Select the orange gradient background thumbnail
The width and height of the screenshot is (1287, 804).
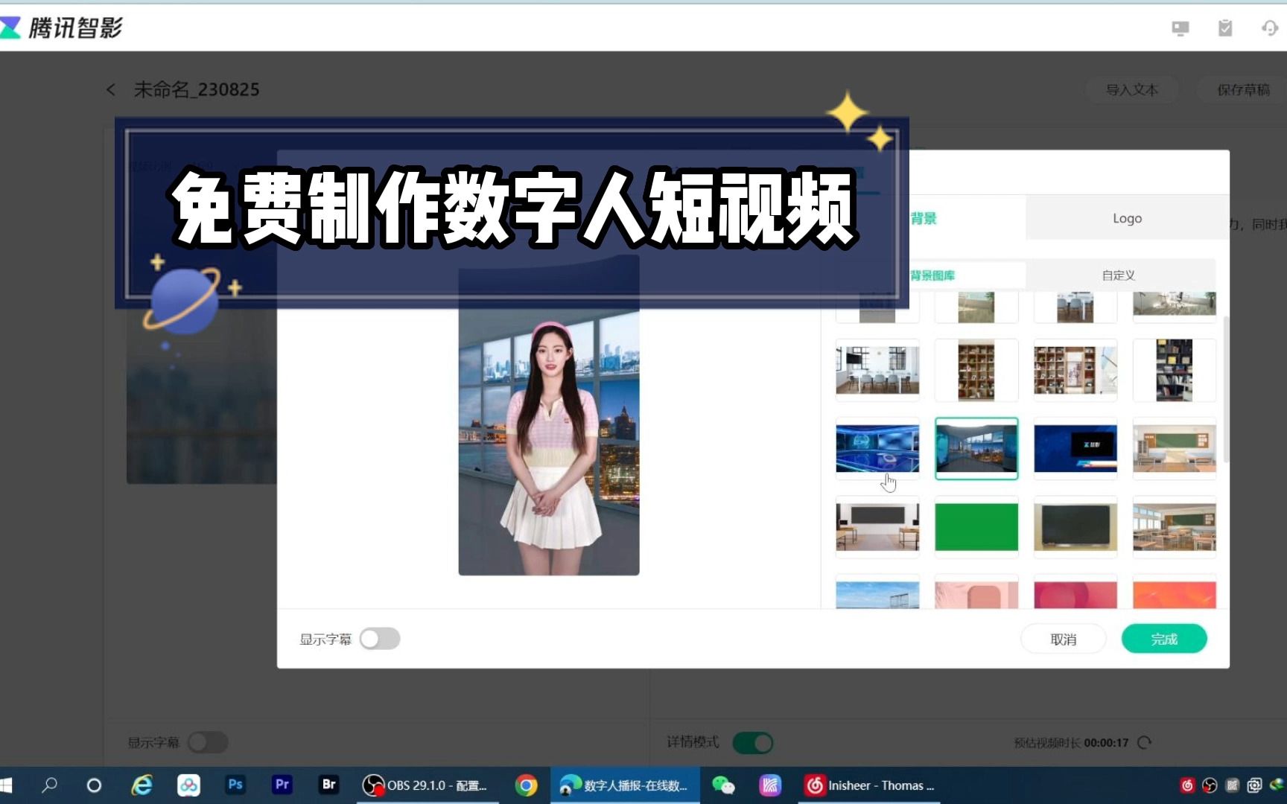(1175, 595)
